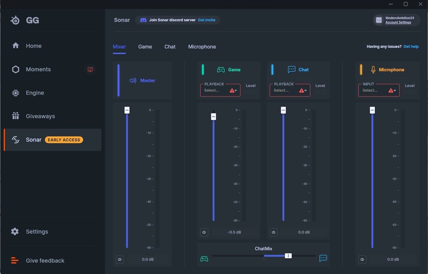
Task: Click the Sonar wave icon in sidebar
Action: pos(15,140)
